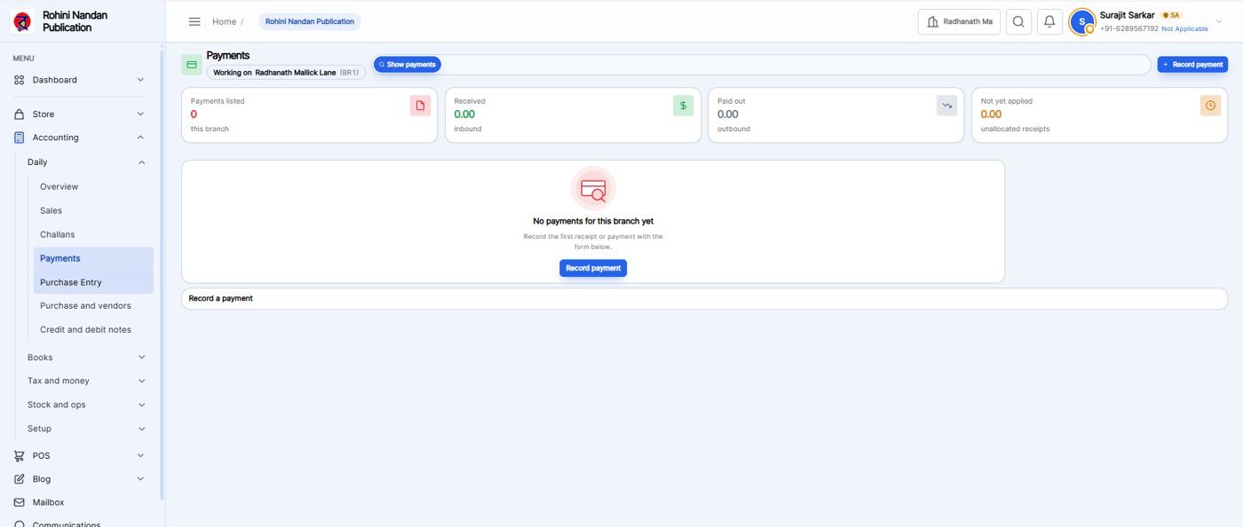Click the 'unallocated receipts' caption
Image resolution: width=1243 pixels, height=527 pixels.
[1015, 130]
